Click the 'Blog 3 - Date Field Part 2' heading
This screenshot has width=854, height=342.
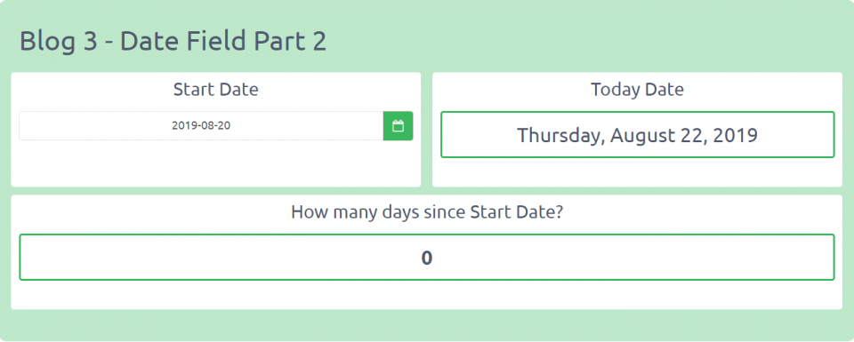click(173, 42)
